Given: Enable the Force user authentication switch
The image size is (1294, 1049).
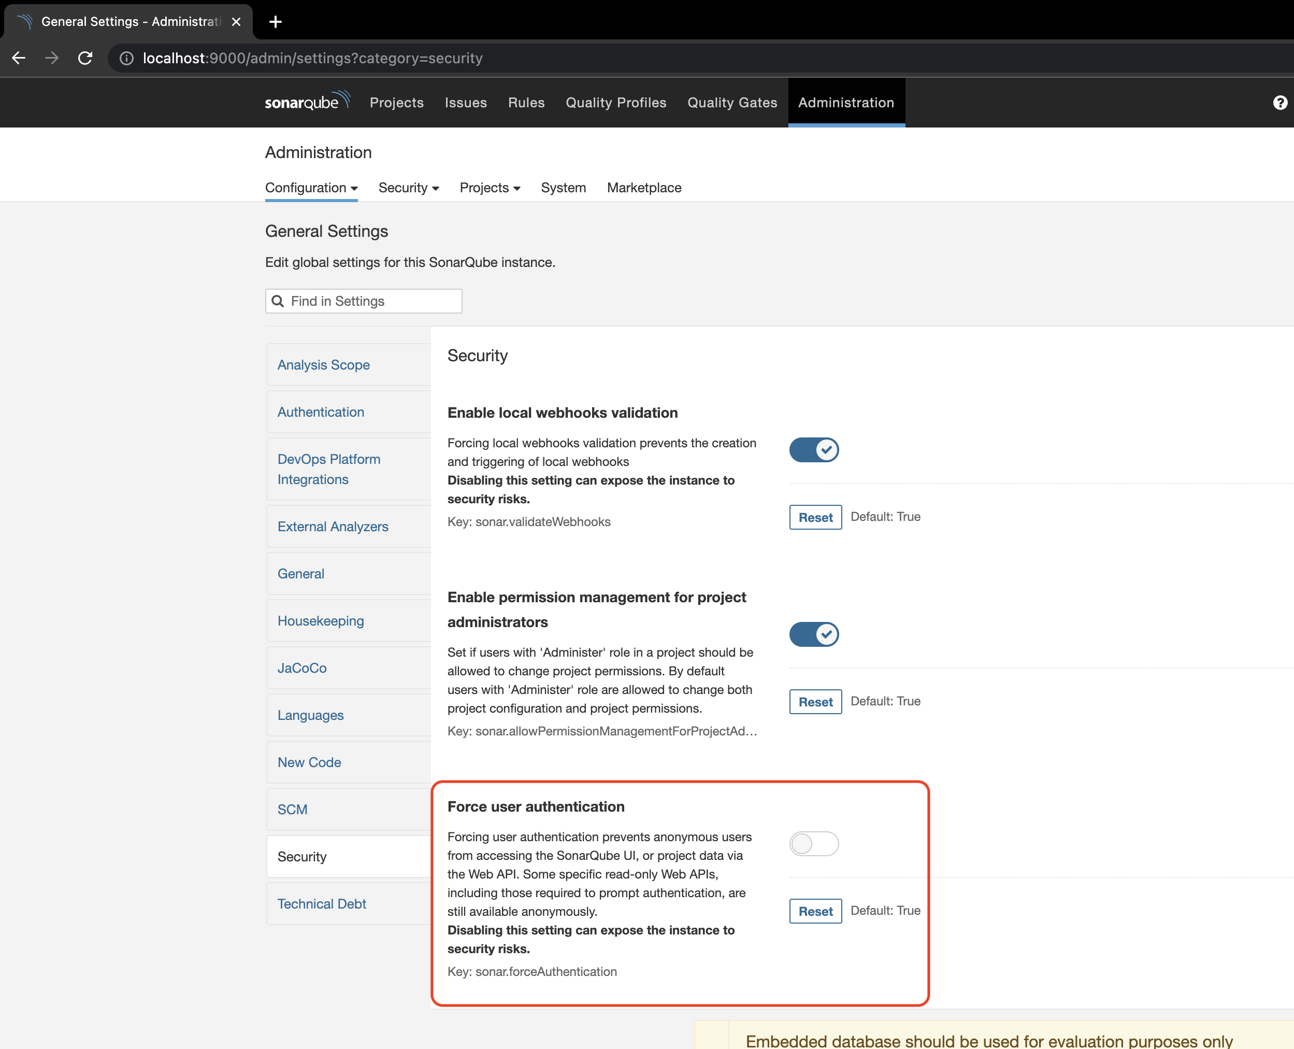Looking at the screenshot, I should pos(813,844).
